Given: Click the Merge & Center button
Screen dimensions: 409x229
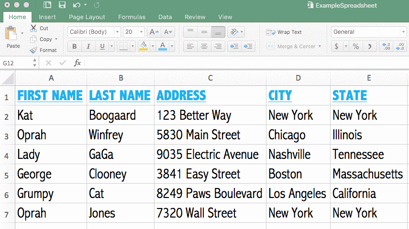Looking at the screenshot, I should click(293, 46).
